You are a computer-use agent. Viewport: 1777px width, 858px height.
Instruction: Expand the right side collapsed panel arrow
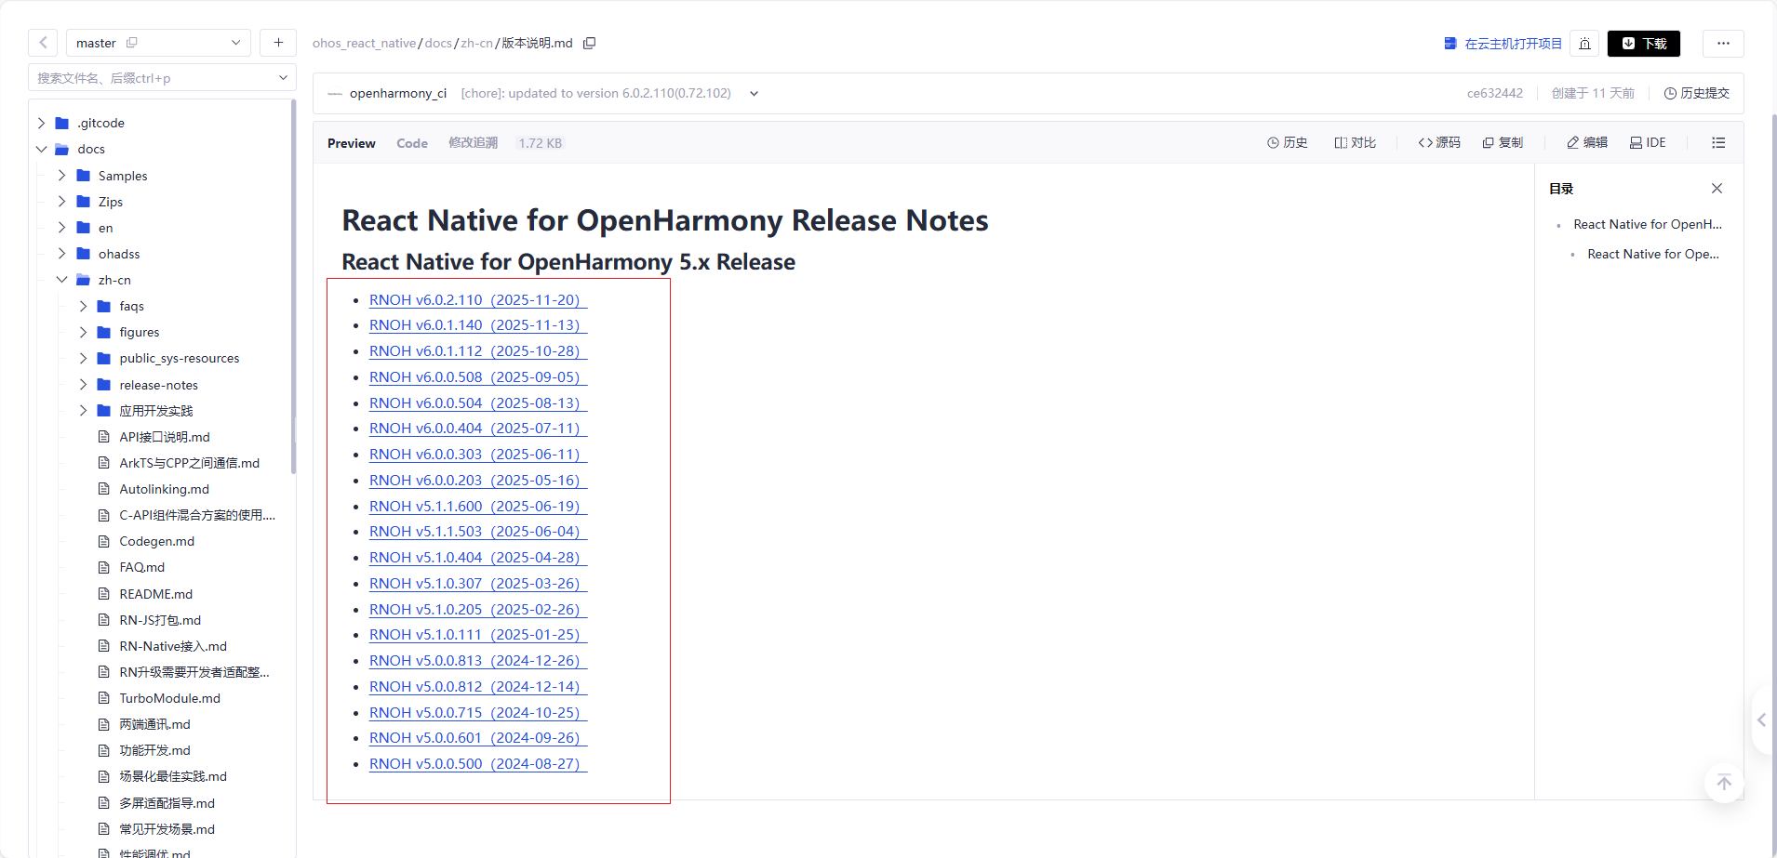pyautogui.click(x=1761, y=719)
